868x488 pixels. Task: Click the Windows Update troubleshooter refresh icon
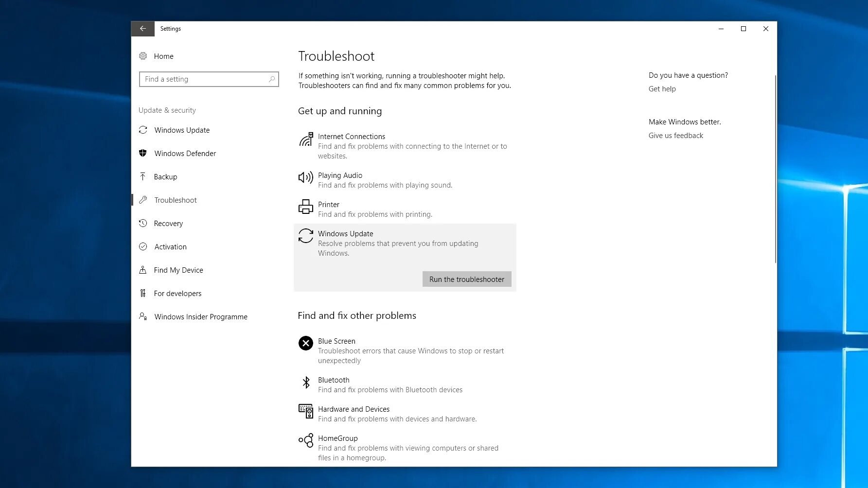point(306,236)
